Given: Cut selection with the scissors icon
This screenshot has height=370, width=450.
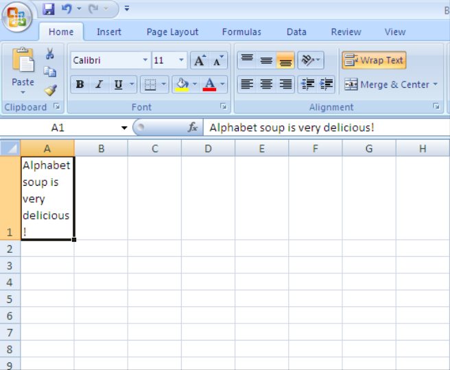Looking at the screenshot, I should click(50, 53).
